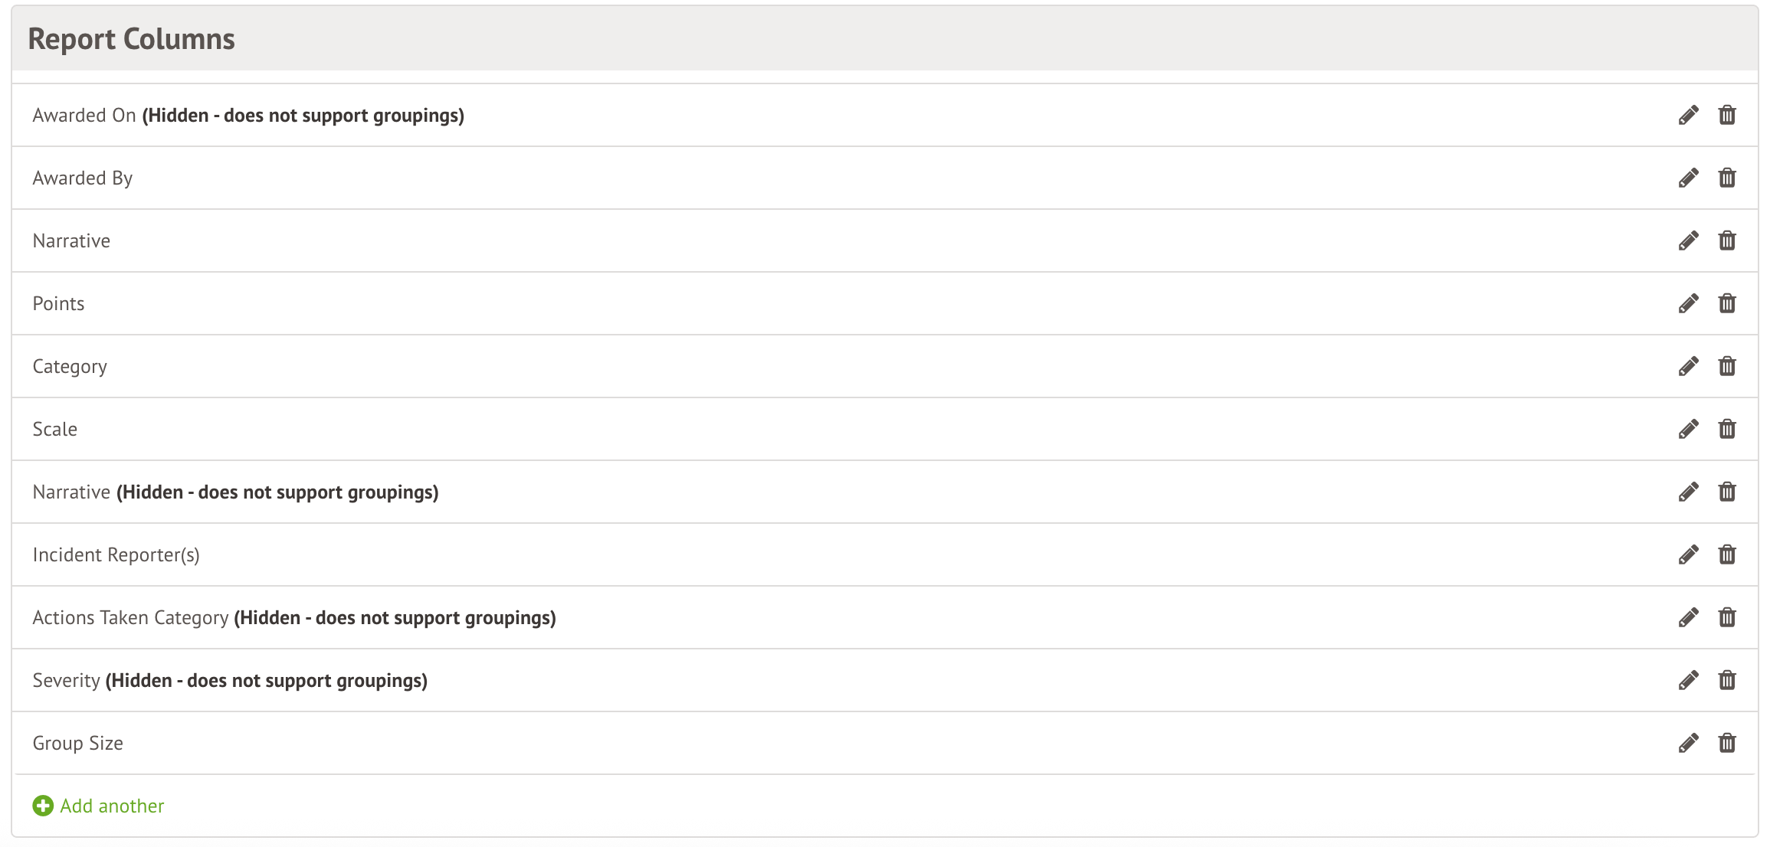1770x847 pixels.
Task: Click the green plus icon
Action: [43, 806]
